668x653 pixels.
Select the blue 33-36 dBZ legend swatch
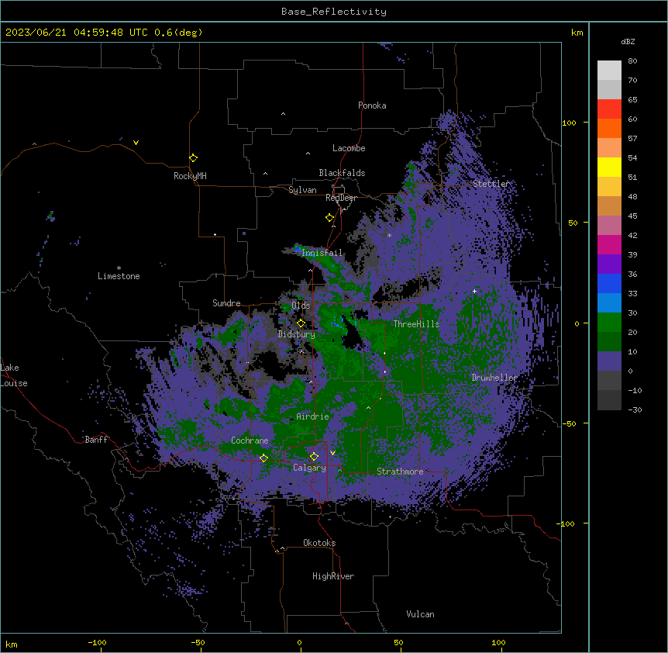[x=609, y=283]
